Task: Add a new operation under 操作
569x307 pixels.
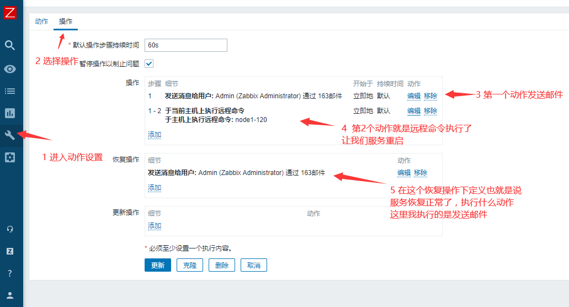Action: tap(155, 135)
